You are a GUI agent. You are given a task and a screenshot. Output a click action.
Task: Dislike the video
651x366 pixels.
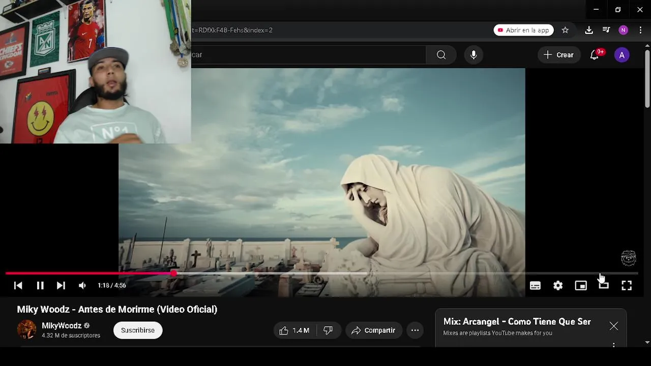[x=328, y=330]
